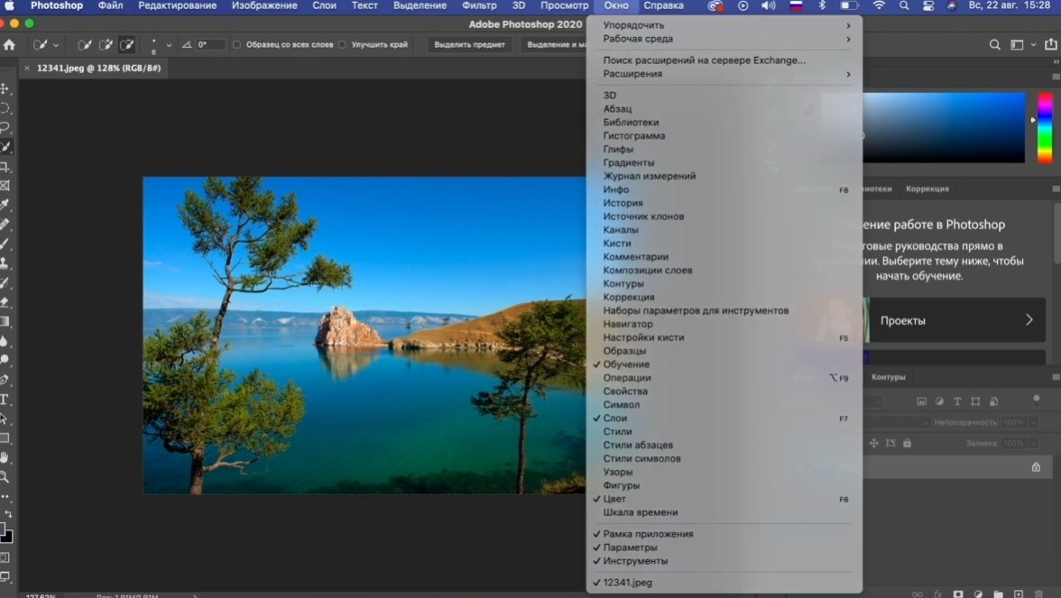This screenshot has height=598, width=1061.
Task: Select the Gradient tool
Action: 5,321
